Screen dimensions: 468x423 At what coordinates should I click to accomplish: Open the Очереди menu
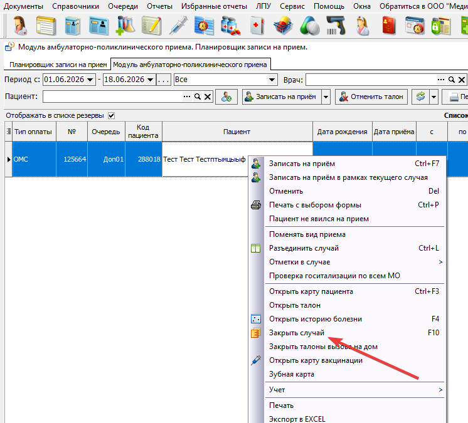tap(123, 6)
